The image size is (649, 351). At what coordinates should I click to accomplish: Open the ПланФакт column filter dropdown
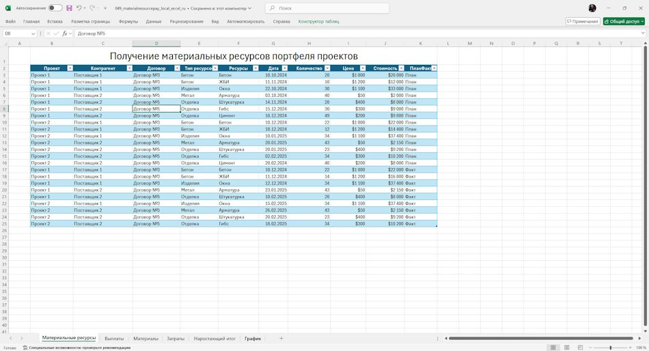[434, 68]
